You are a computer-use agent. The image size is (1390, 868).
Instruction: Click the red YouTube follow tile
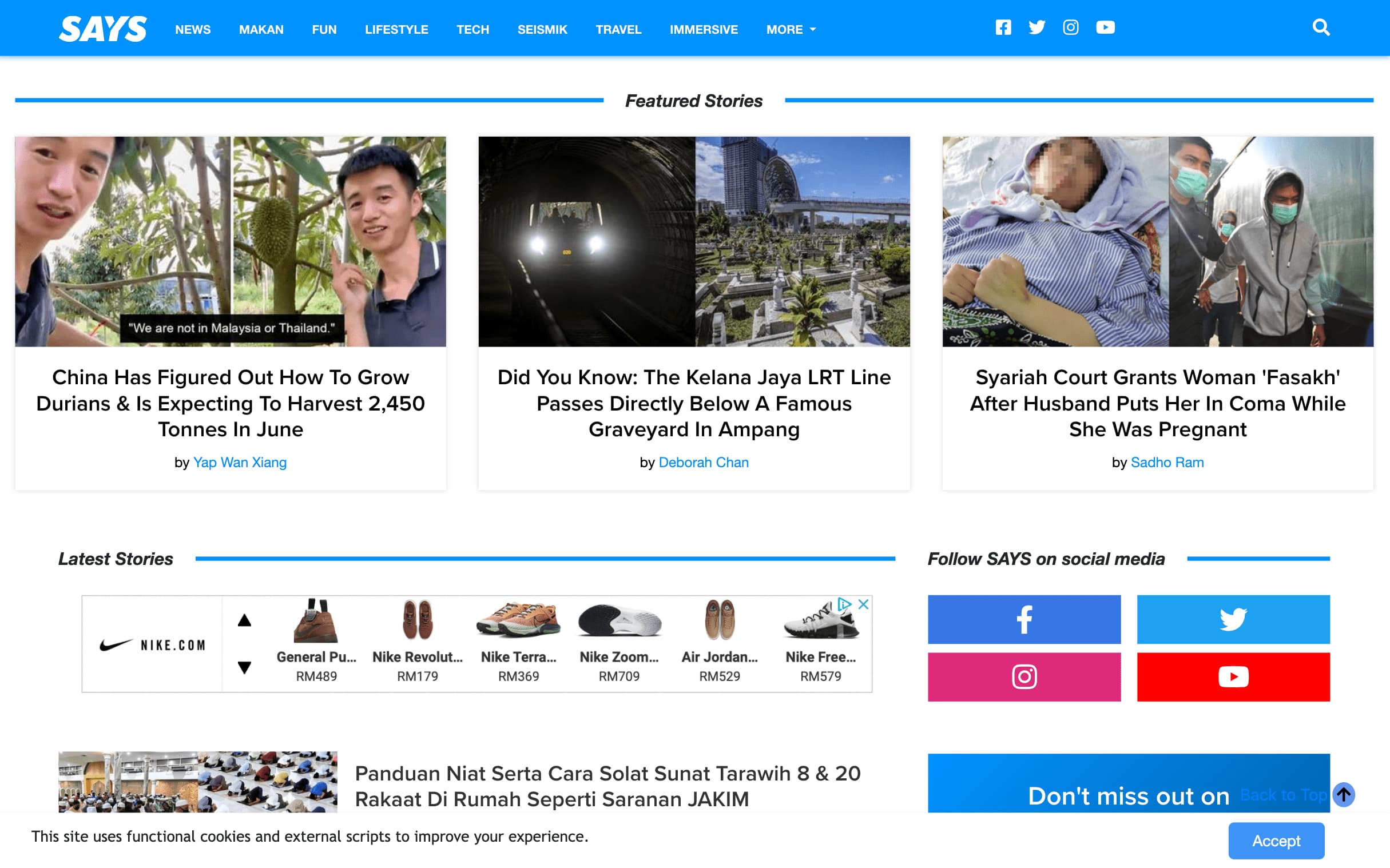(x=1233, y=676)
